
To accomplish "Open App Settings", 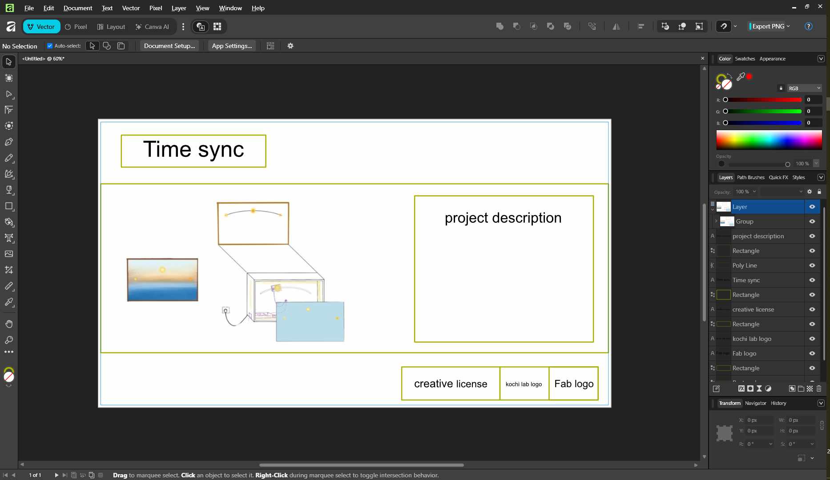I will click(x=232, y=46).
